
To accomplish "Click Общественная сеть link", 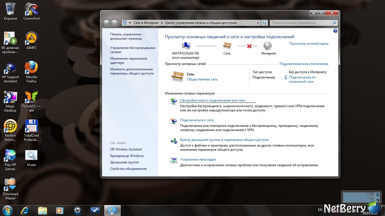I will pos(202,79).
